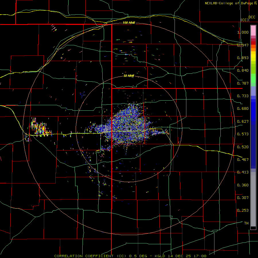Click CORRELATION COEFFICIENT in the bottom caption
This screenshot has width=258, height=258.
point(84,256)
